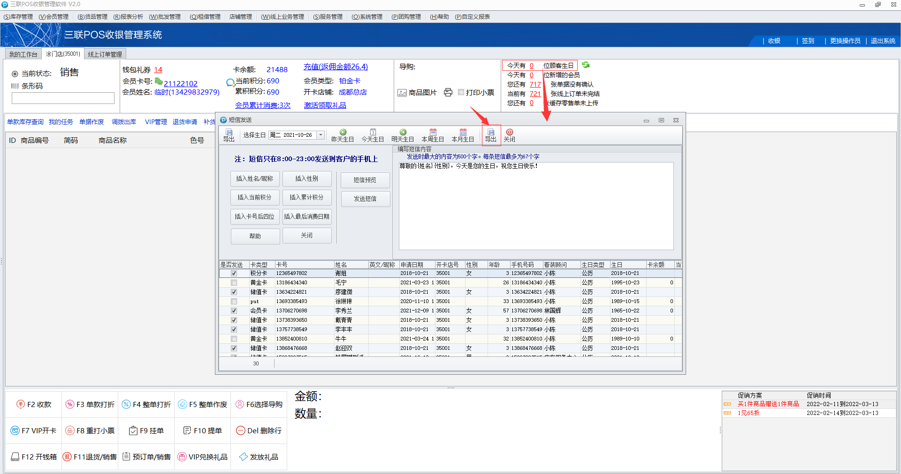Click 717 unconfirmed documents link
This screenshot has width=901, height=474.
point(535,84)
